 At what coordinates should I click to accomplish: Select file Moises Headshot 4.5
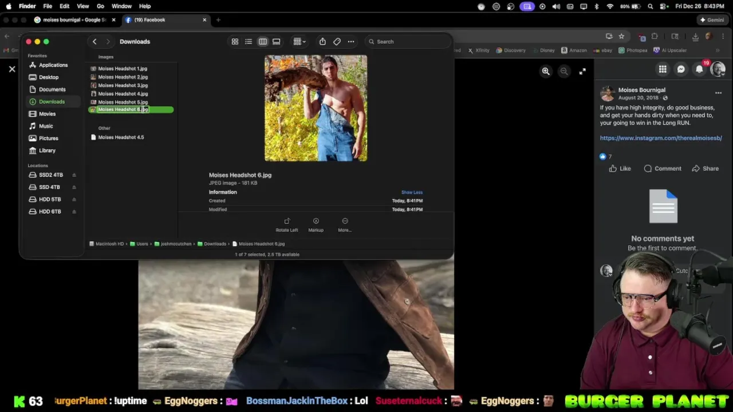[x=120, y=137]
